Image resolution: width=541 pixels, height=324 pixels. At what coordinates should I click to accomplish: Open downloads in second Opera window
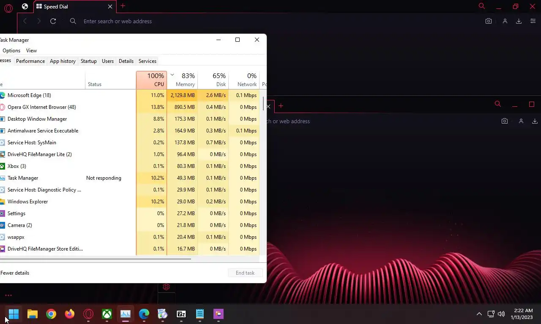tap(535, 121)
